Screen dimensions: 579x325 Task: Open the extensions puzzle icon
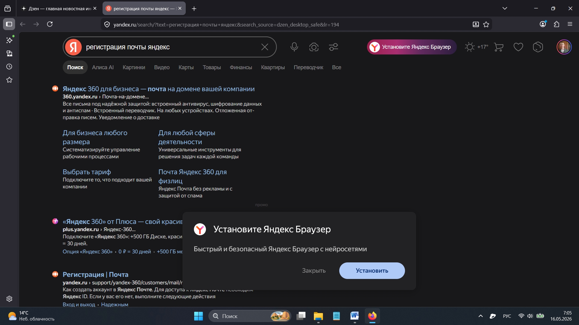click(557, 24)
